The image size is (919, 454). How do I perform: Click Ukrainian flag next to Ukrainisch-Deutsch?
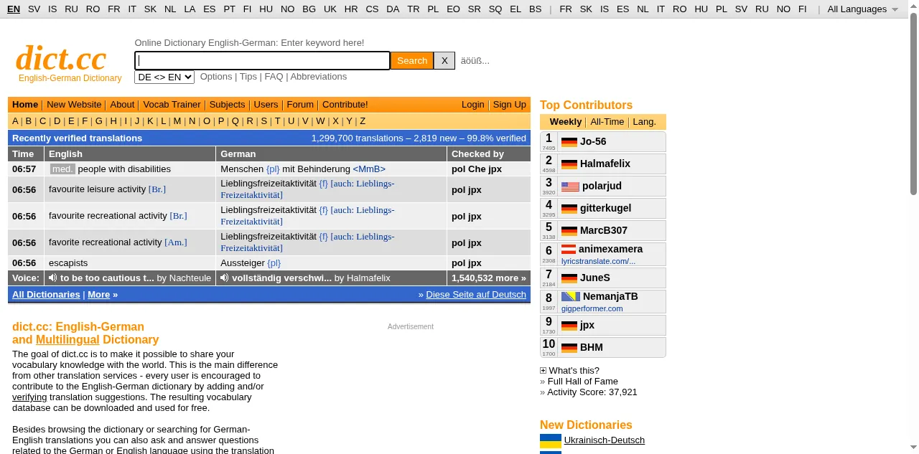coord(551,440)
